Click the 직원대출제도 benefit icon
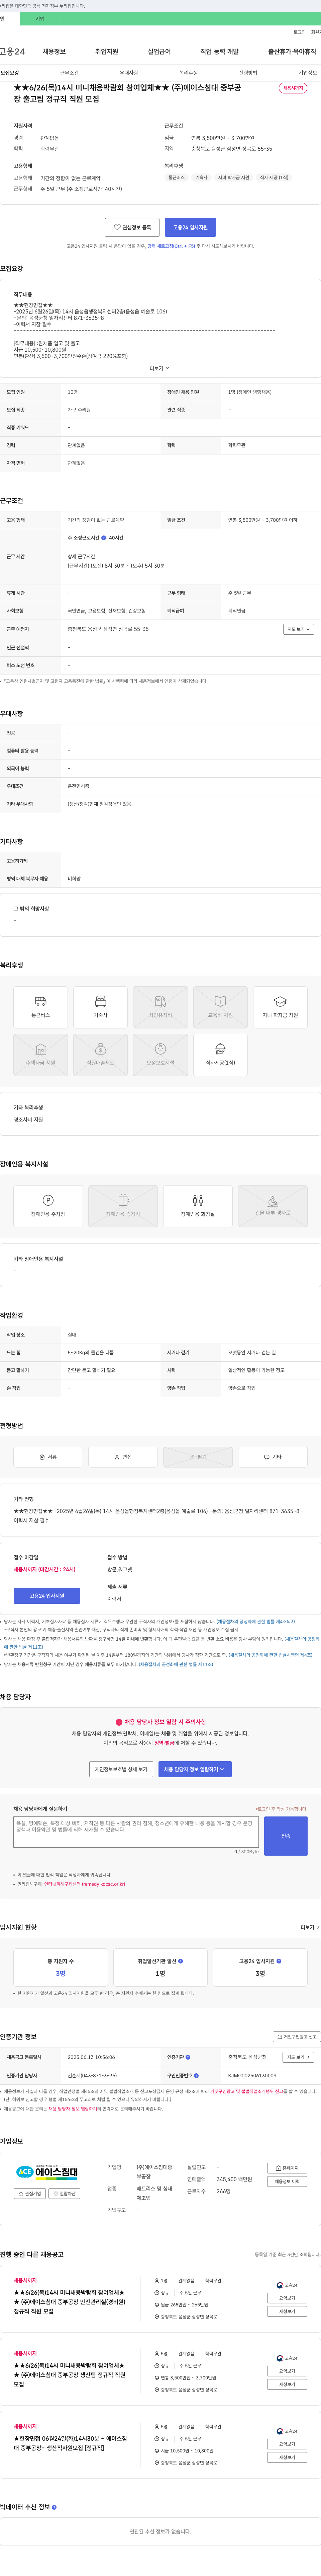The height and width of the screenshot is (2576, 321). tap(101, 1055)
